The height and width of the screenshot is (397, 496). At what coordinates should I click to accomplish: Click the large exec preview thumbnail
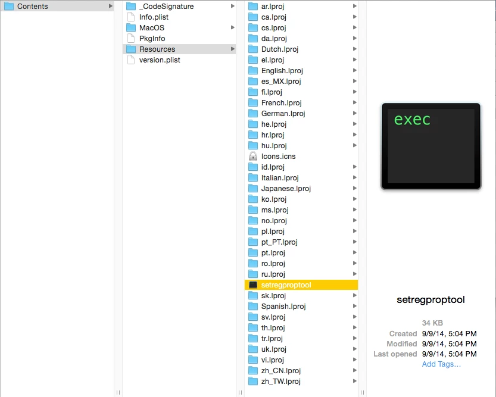(x=431, y=146)
